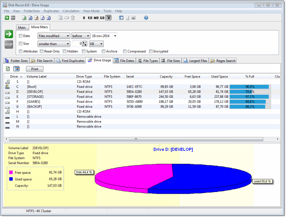Open help with blue question mark icon
Screen dimensions: 286x217
146,17
